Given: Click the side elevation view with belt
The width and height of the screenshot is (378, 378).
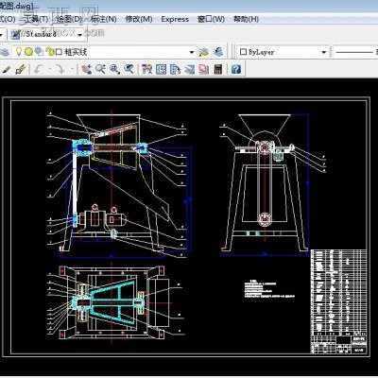Looking at the screenshot, I should click(272, 184).
